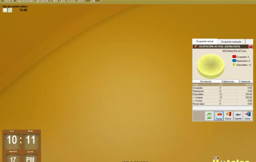Viewport: 256px width, 162px height.
Task: Click the white icon beside the exchange rate
Action: 5,10
